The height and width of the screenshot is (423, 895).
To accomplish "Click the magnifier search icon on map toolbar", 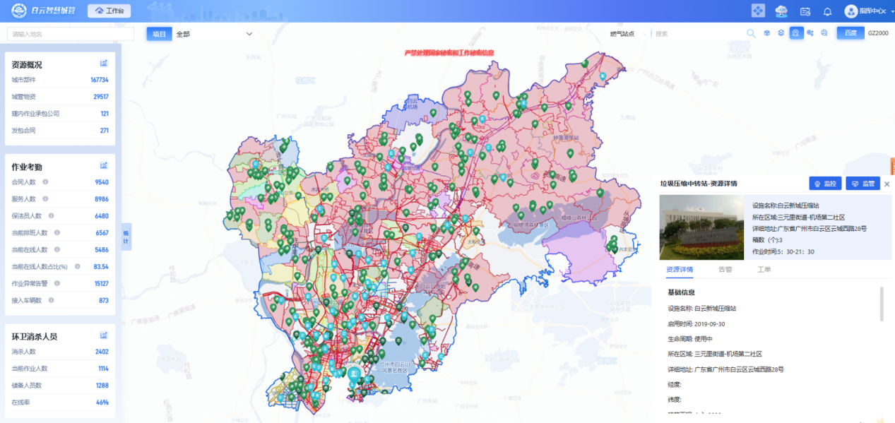I will 751,33.
